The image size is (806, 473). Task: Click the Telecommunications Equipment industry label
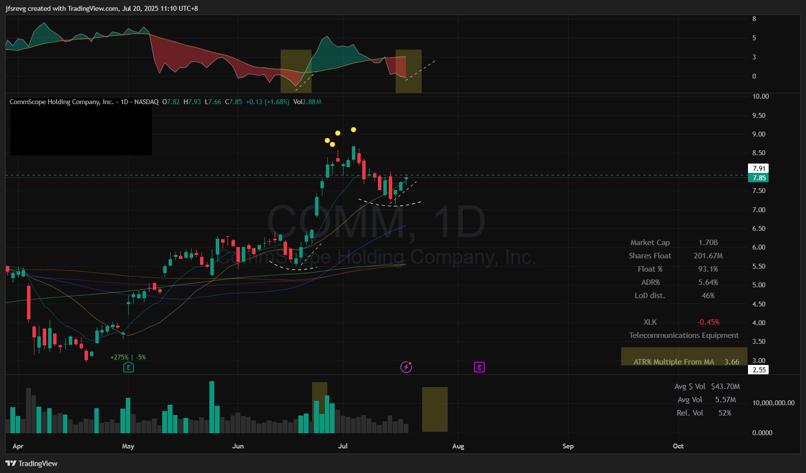click(x=684, y=335)
